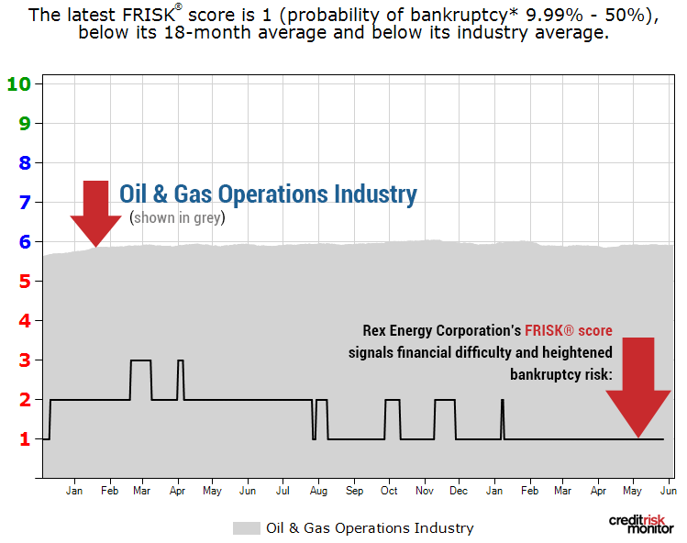The image size is (687, 543).
Task: Click the y-axis label 10
Action: 19,84
